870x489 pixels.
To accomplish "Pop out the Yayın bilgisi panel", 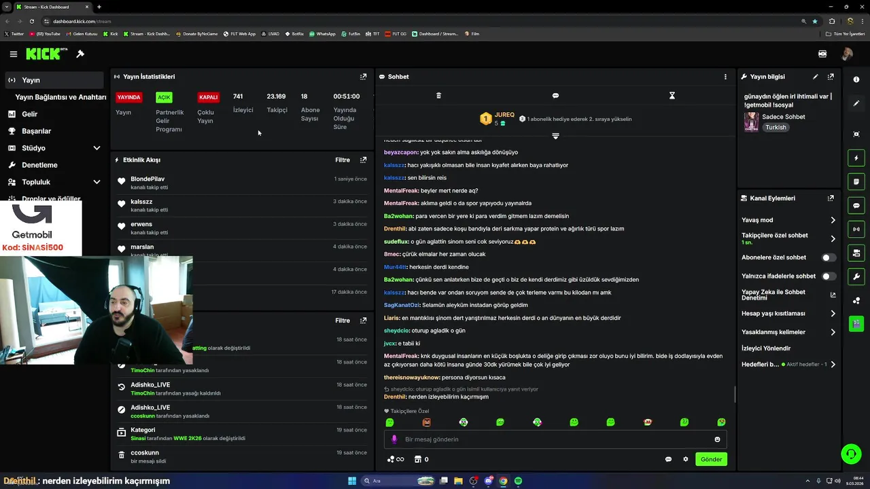I will tap(831, 77).
